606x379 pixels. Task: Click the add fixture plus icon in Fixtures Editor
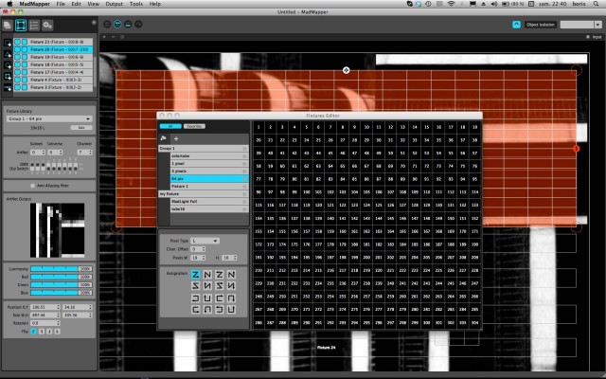click(176, 138)
